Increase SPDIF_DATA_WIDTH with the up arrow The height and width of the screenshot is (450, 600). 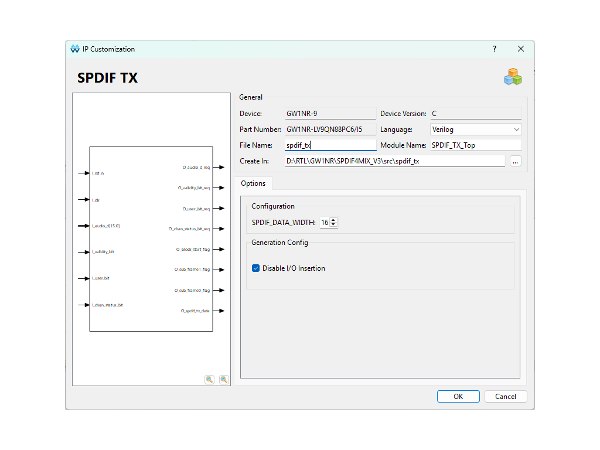coord(333,220)
